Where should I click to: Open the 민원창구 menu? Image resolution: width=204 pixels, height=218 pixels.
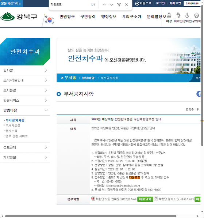(67, 17)
